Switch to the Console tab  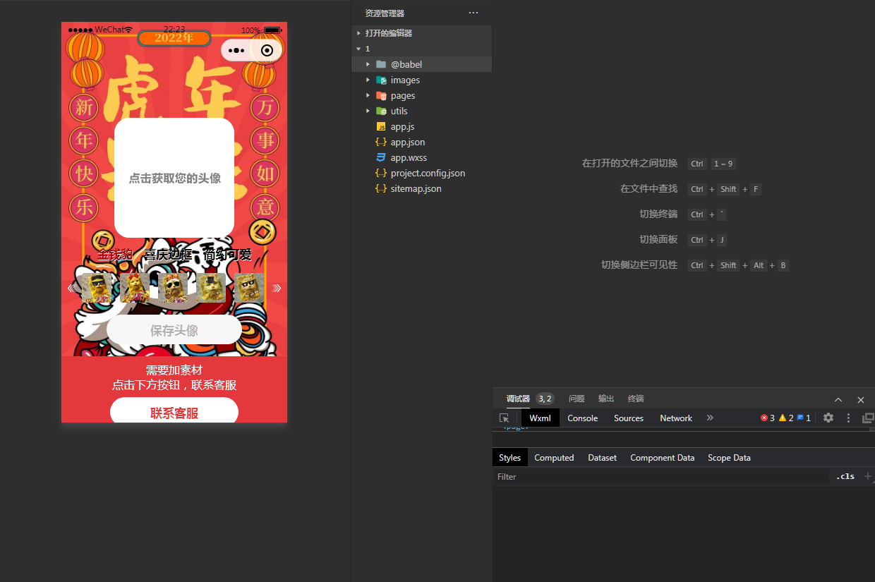pos(582,418)
